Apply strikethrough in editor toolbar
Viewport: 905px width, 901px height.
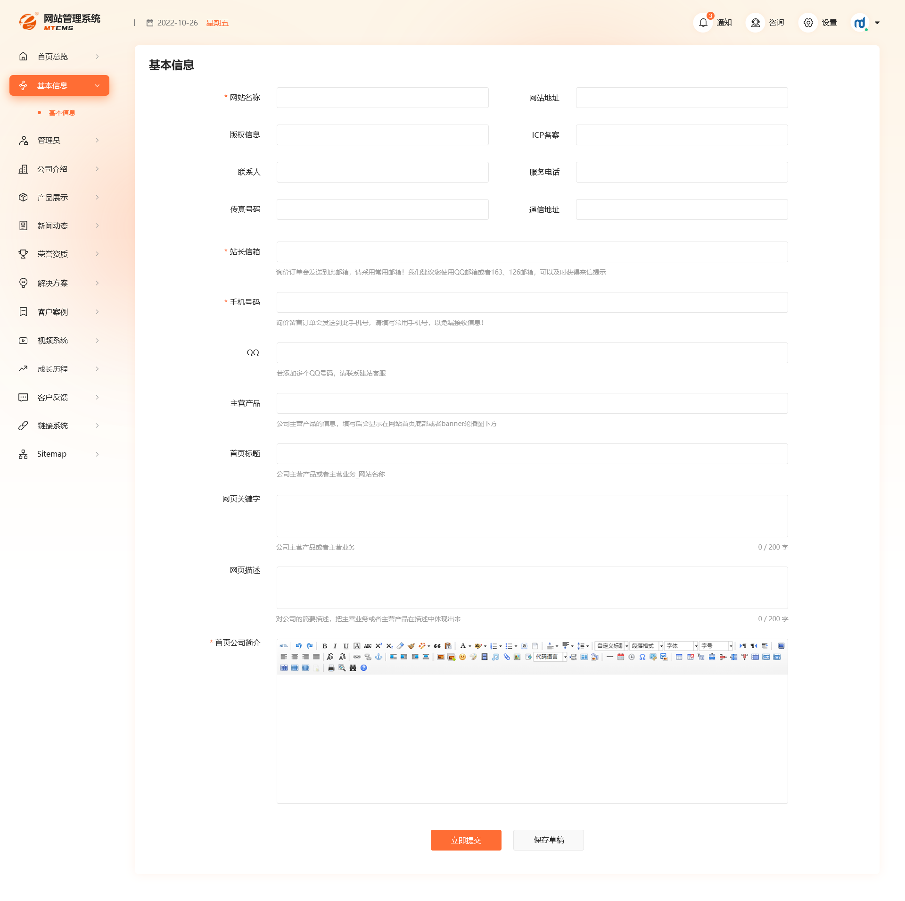tap(368, 646)
